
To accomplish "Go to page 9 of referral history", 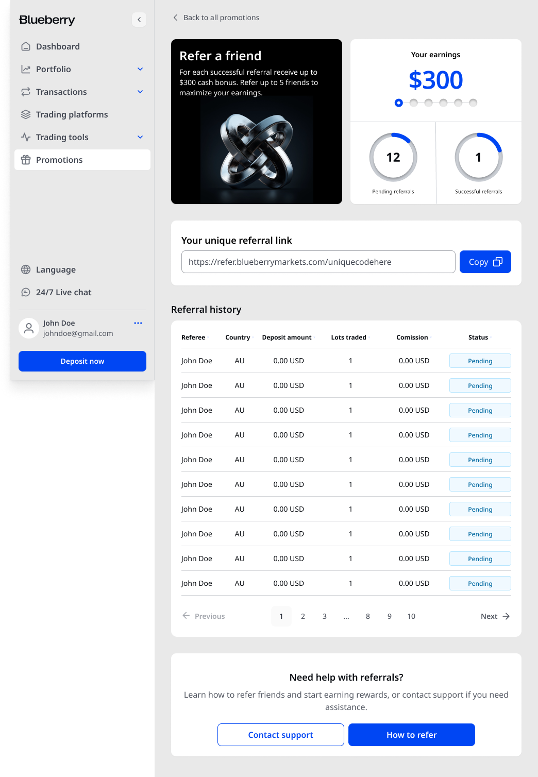I will (390, 616).
